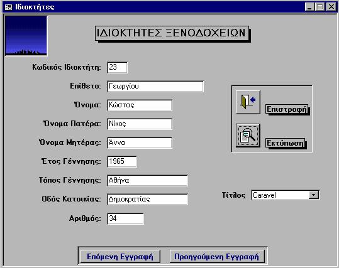339x268 pixels.
Task: Select the Όνομα Πατέρα input field
Action: point(140,124)
